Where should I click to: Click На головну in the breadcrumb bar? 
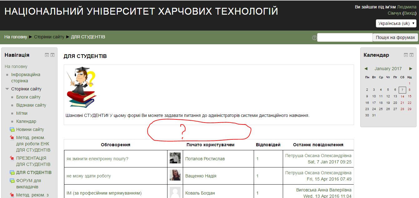[x=16, y=37]
